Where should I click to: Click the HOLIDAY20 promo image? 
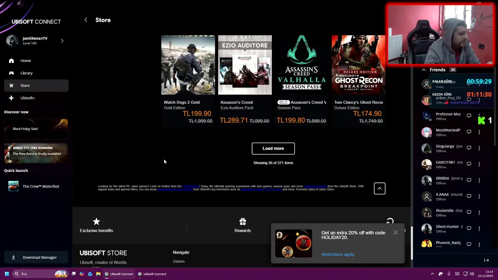[x=293, y=243]
